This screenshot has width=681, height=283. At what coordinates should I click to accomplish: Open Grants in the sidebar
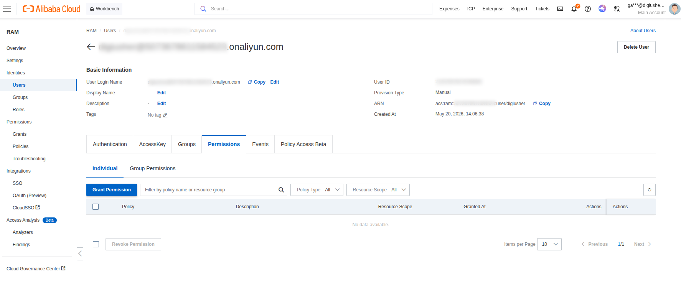click(x=20, y=134)
